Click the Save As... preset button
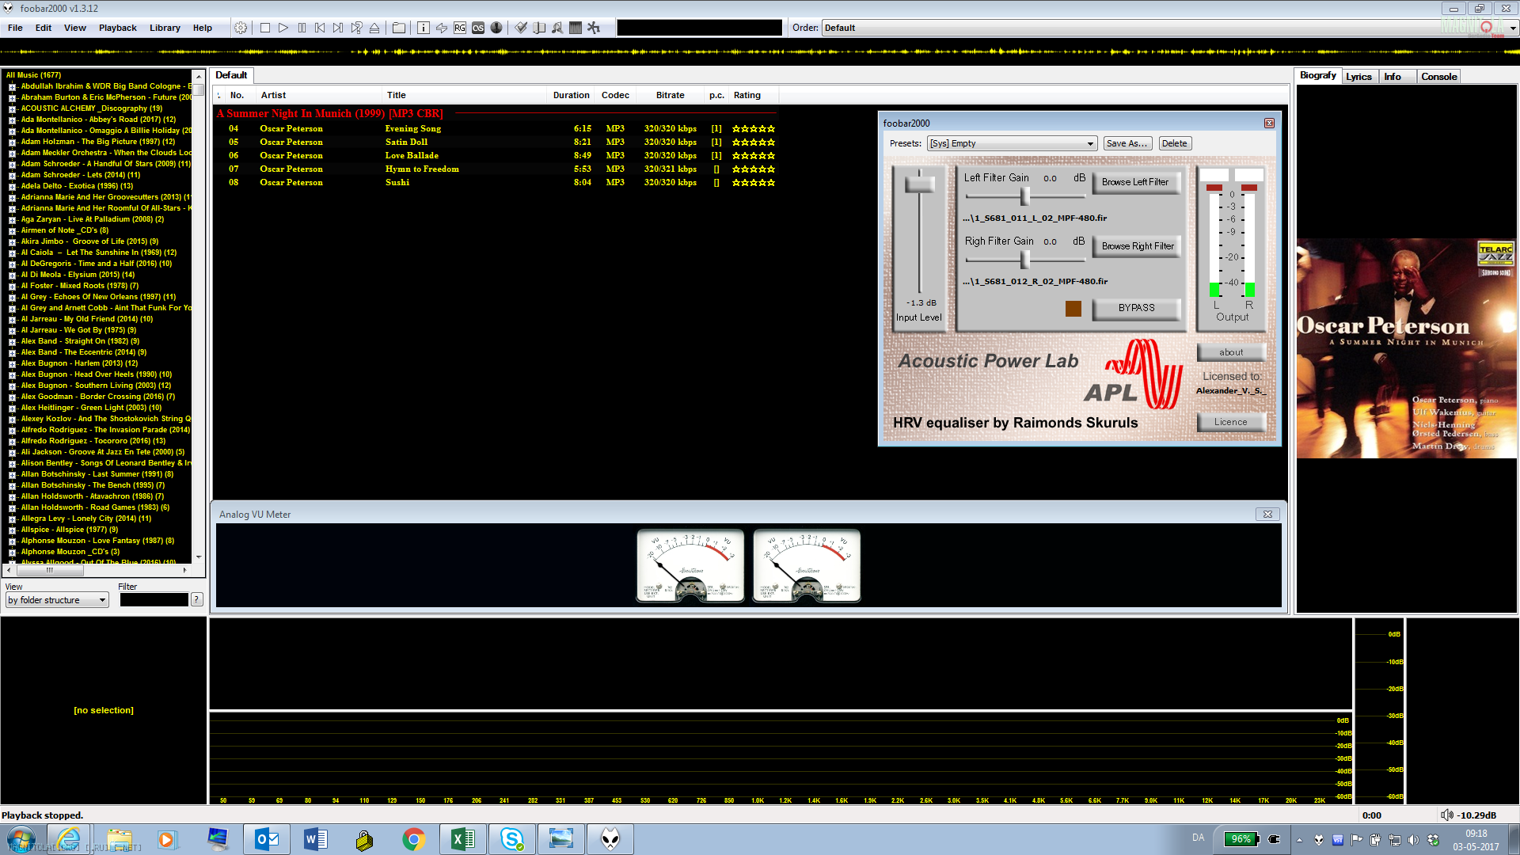The height and width of the screenshot is (855, 1520). pos(1127,144)
